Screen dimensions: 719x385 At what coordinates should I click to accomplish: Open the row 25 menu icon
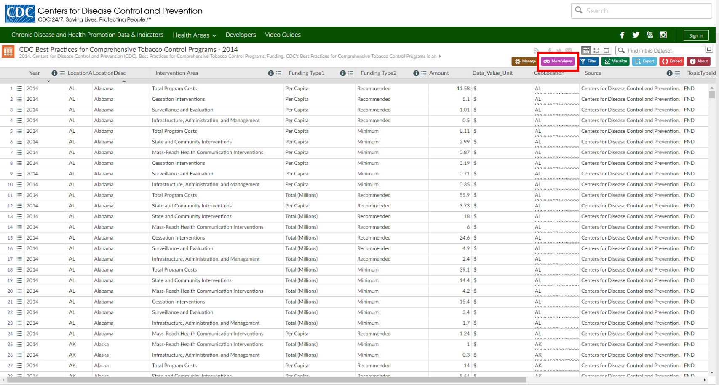[x=19, y=345]
